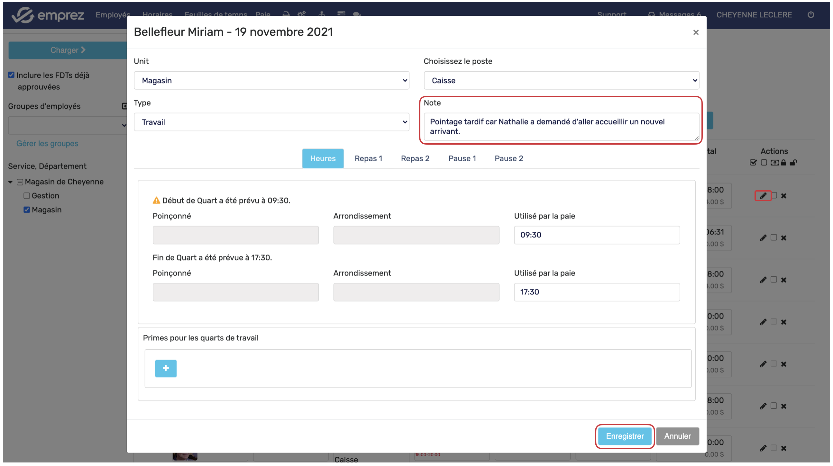The width and height of the screenshot is (833, 466).
Task: Check the Gestion department box
Action: 26,195
